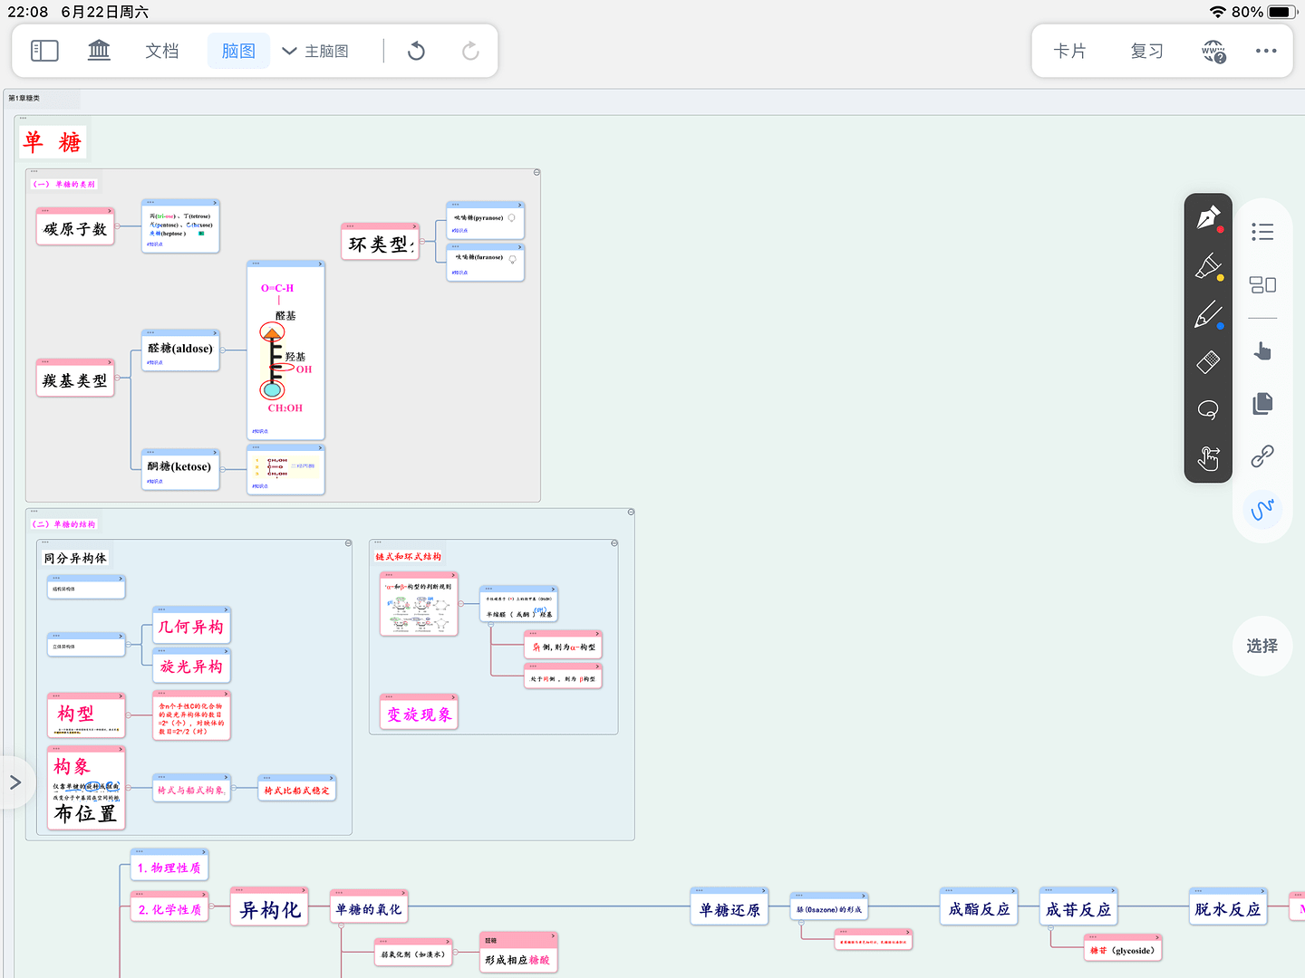Select the highlighter marker tool
The image size is (1305, 978).
tap(1208, 266)
